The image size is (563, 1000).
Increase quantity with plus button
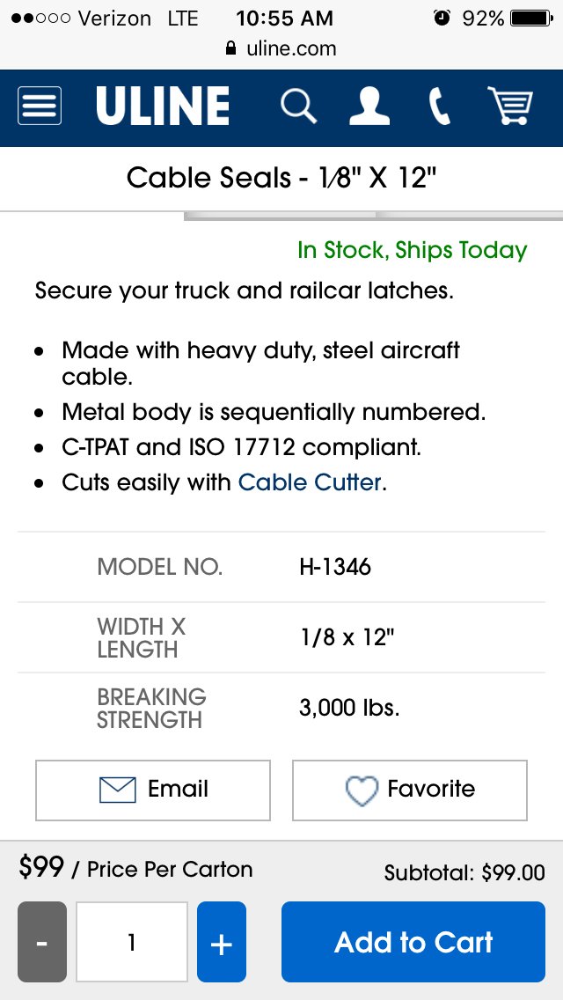[x=222, y=942]
